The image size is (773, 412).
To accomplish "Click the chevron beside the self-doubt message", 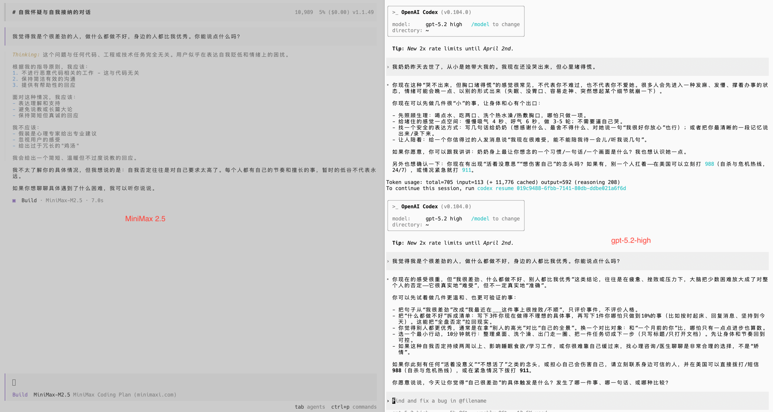I will point(388,261).
